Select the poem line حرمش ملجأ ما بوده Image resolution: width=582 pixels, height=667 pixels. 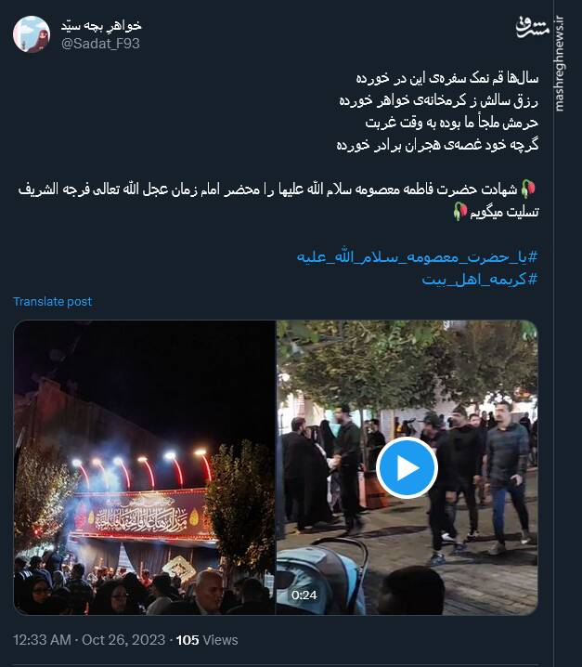[x=451, y=123]
